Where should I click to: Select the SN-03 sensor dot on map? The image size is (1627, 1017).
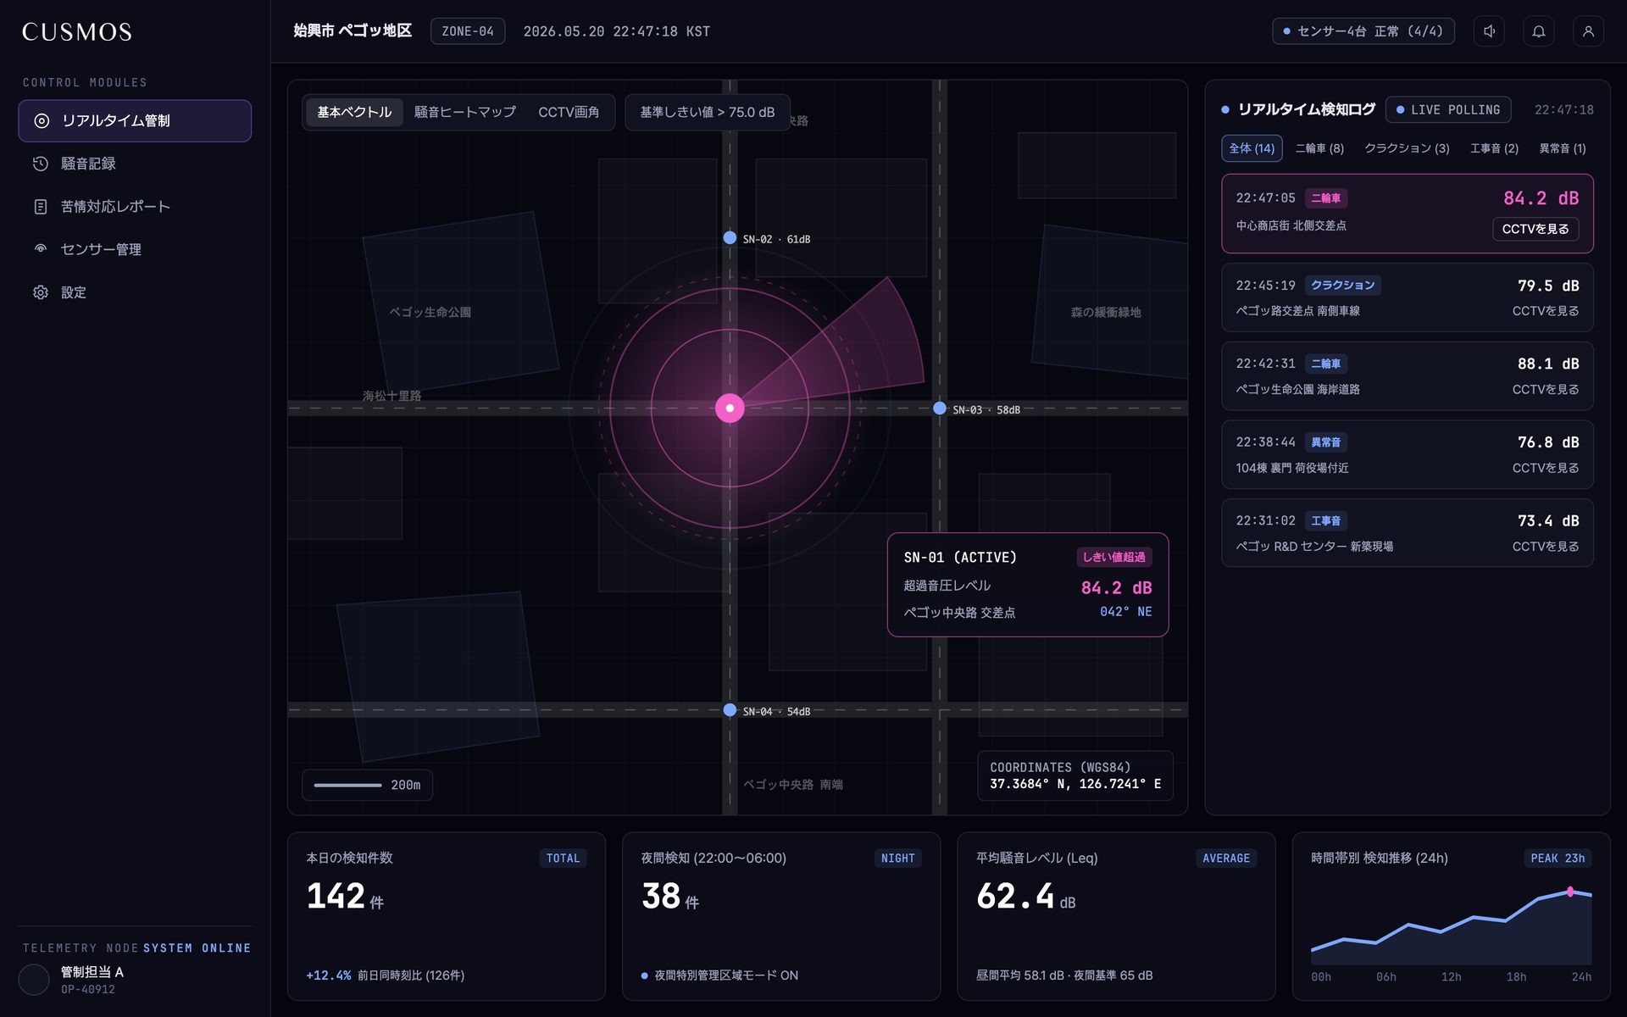tap(940, 408)
